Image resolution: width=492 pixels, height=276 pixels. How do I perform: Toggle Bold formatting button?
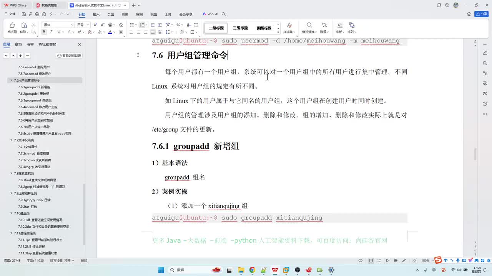[44, 32]
